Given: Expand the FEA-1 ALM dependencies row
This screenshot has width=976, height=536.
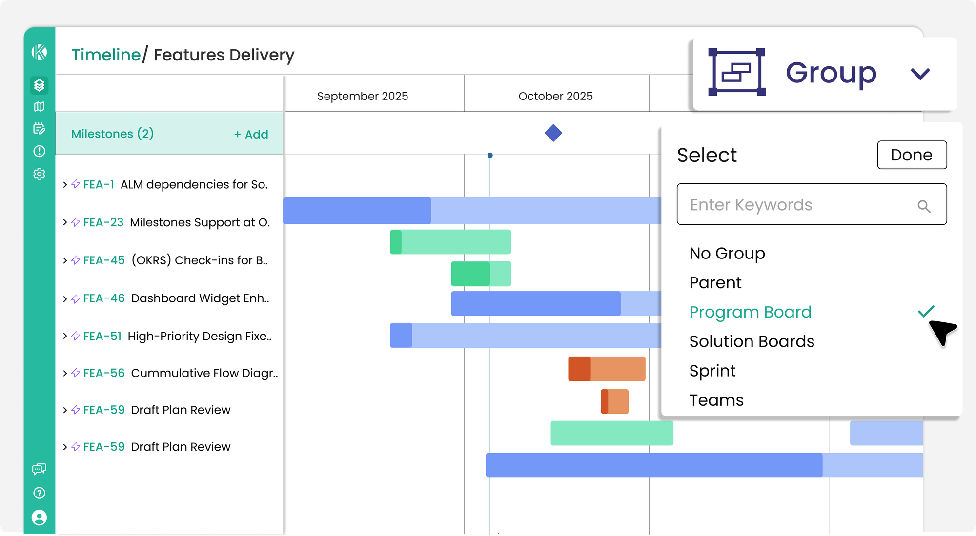Looking at the screenshot, I should click(65, 185).
